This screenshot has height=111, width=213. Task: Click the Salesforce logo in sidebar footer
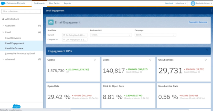point(17,106)
